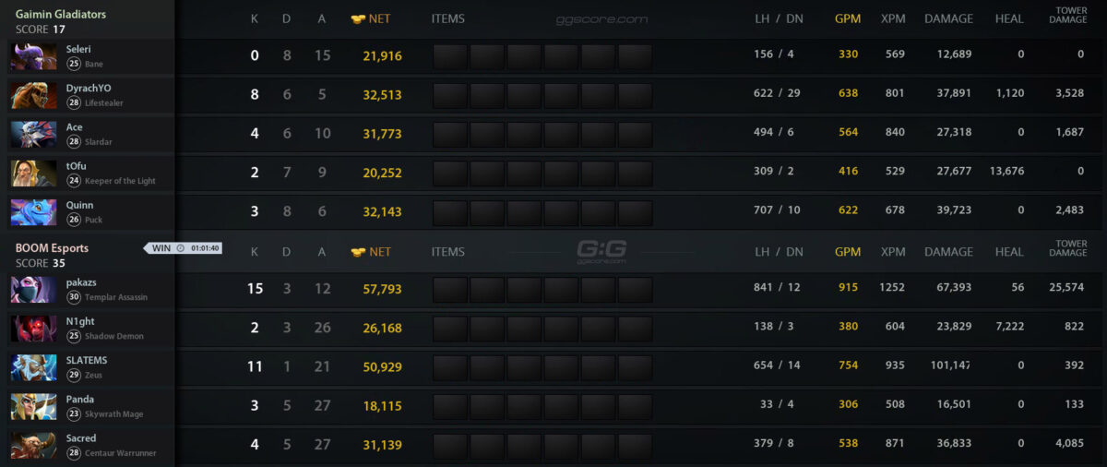Select Quinn's Puck hero portrait
This screenshot has height=467, width=1107.
(33, 211)
